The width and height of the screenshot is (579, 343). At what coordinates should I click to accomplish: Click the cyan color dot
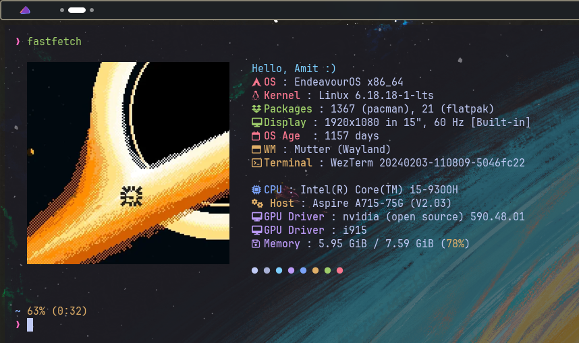pos(279,270)
